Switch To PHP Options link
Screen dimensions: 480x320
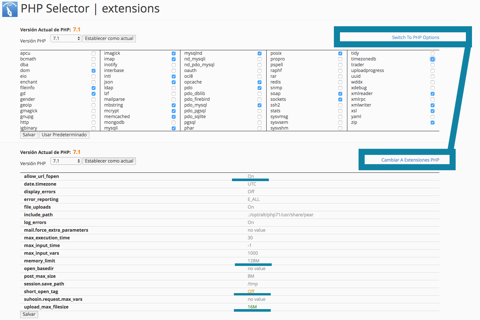click(x=415, y=37)
